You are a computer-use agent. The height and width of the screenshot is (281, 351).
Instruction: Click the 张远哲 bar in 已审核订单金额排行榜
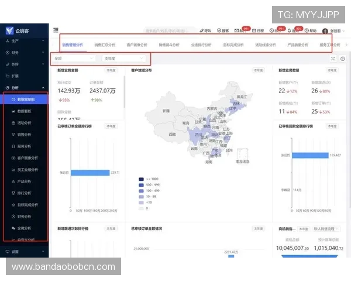click(x=90, y=172)
